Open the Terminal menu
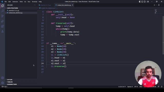This screenshot has width=164, height=92. coord(35,2)
